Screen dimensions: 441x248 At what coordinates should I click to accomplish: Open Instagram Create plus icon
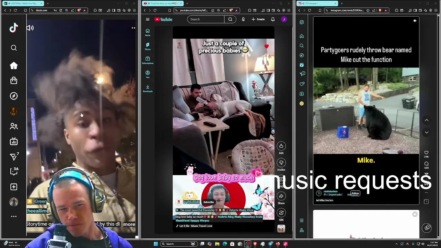pos(302,94)
